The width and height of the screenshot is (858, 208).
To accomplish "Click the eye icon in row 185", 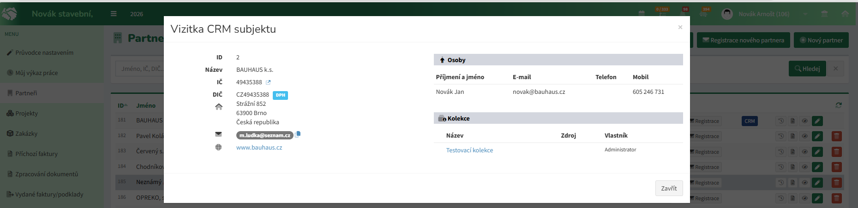I will click(805, 183).
